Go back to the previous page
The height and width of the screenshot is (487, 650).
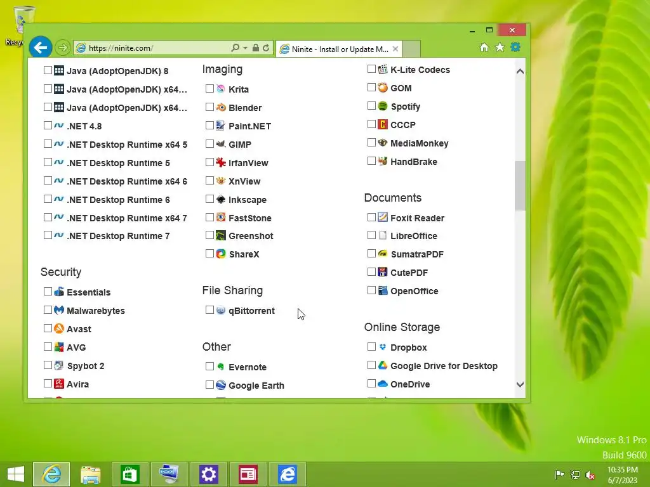point(41,48)
